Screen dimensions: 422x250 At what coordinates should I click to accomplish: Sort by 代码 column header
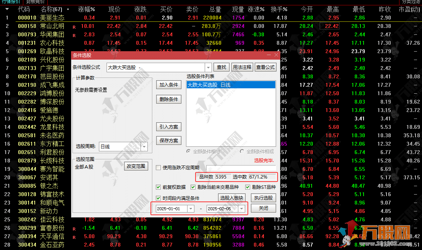pos(24,10)
